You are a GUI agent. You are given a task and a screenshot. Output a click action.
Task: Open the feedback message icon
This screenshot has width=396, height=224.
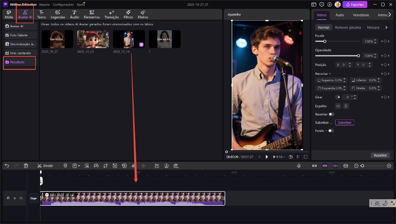pyautogui.click(x=321, y=4)
